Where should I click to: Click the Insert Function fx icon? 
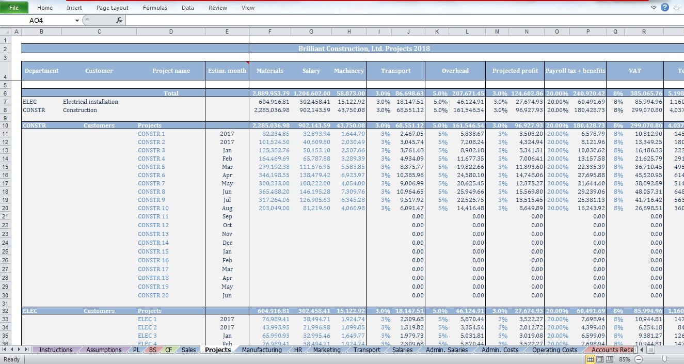pos(119,20)
